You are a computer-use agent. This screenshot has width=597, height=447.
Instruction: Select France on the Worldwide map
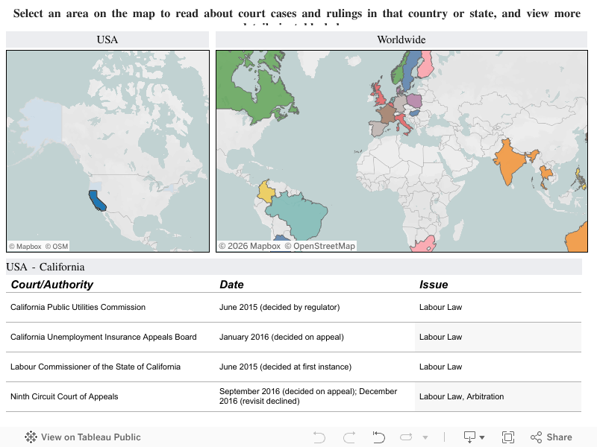(x=387, y=114)
